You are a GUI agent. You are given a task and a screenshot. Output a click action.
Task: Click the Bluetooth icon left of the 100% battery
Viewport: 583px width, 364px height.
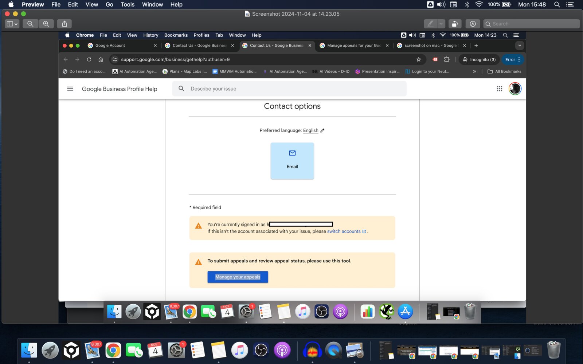[x=467, y=4]
